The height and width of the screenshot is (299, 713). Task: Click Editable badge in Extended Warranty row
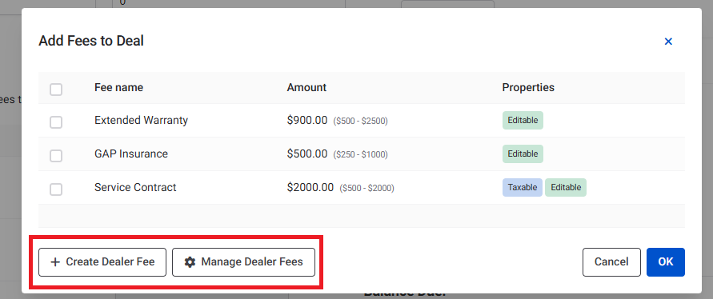point(523,121)
